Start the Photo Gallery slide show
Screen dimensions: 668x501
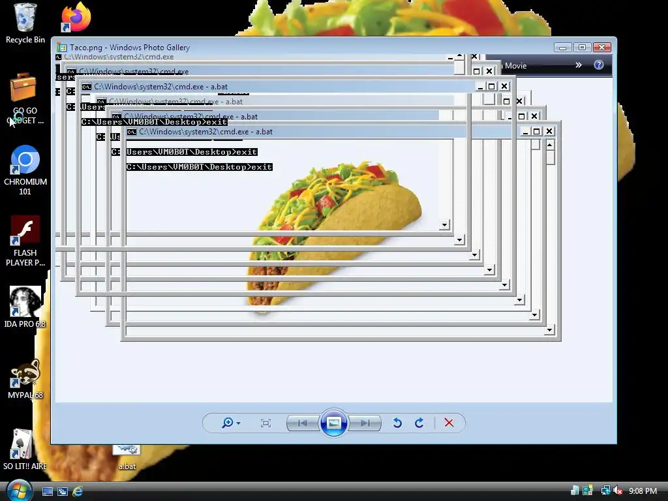coord(333,423)
